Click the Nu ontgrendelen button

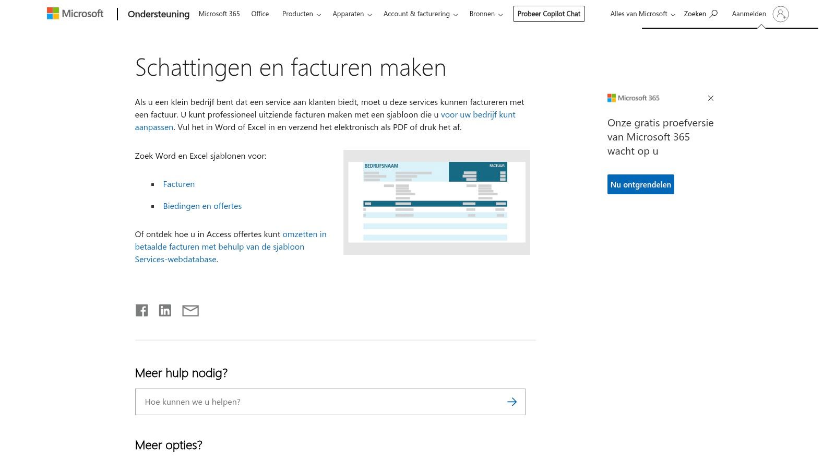coord(640,184)
